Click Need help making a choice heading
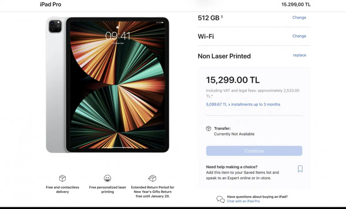The height and width of the screenshot is (209, 346). pos(232,167)
